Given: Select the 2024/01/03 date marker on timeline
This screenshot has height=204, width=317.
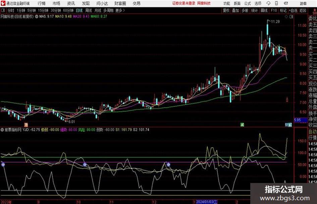Looking at the screenshot, I should [207, 202].
